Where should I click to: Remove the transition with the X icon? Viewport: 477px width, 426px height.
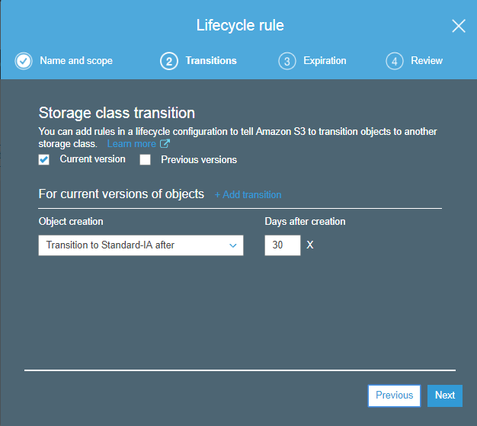(310, 245)
